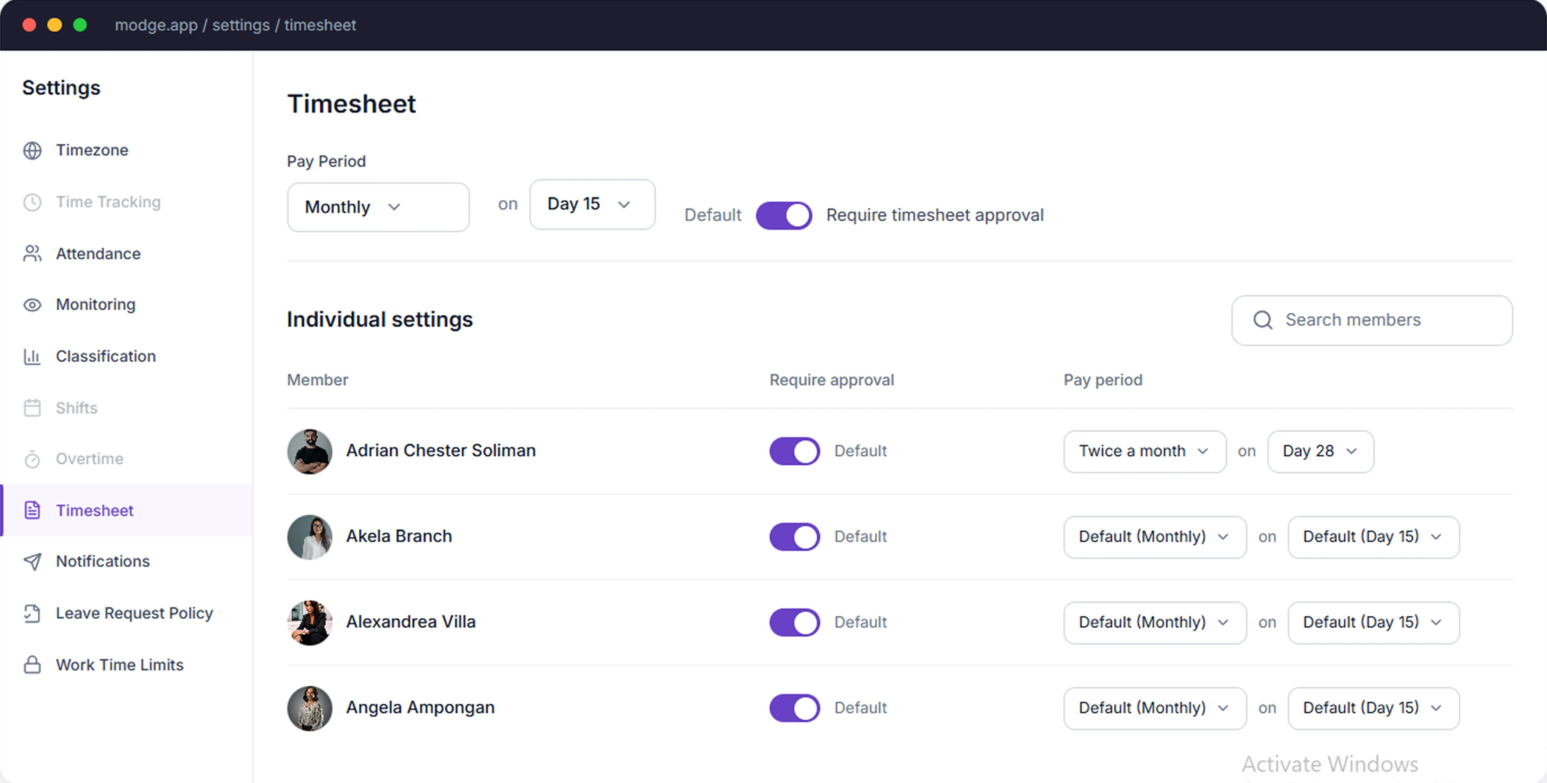Toggle Require timesheet approval default switch
Image resolution: width=1547 pixels, height=783 pixels.
pos(784,215)
